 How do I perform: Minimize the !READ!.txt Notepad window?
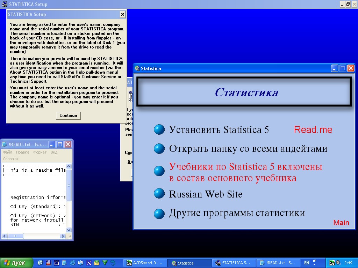[52, 144]
